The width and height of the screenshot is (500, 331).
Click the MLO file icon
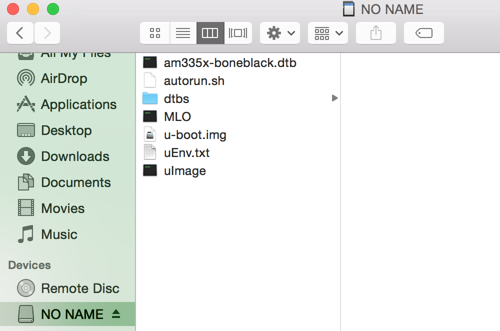point(150,116)
